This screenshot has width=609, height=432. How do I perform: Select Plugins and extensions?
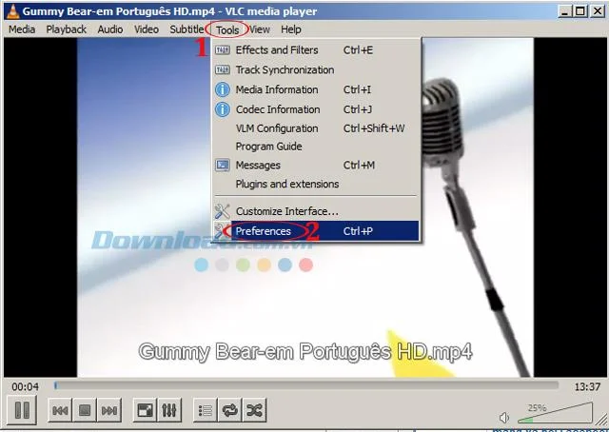316,185
